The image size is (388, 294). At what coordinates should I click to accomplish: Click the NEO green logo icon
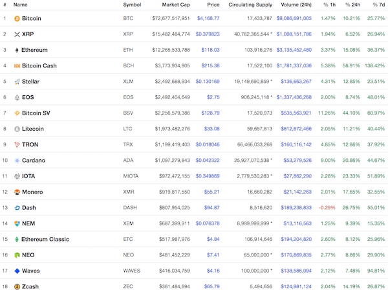17,255
